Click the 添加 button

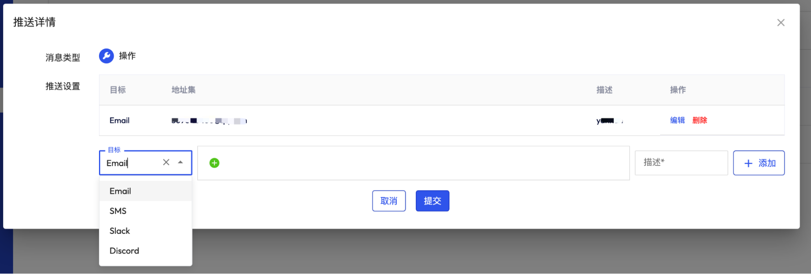click(759, 163)
